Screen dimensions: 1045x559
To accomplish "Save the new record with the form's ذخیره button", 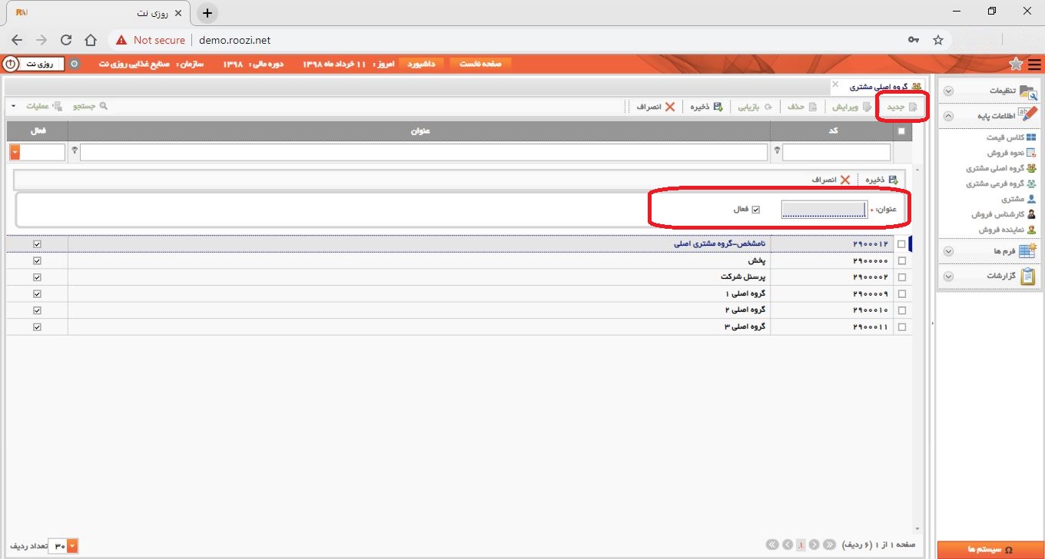I will pyautogui.click(x=882, y=180).
